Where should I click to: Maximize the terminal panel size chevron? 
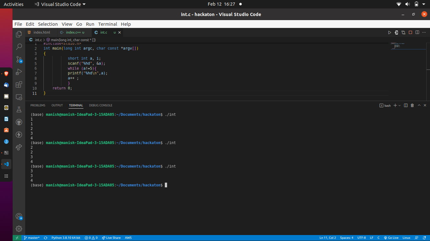tap(419, 105)
